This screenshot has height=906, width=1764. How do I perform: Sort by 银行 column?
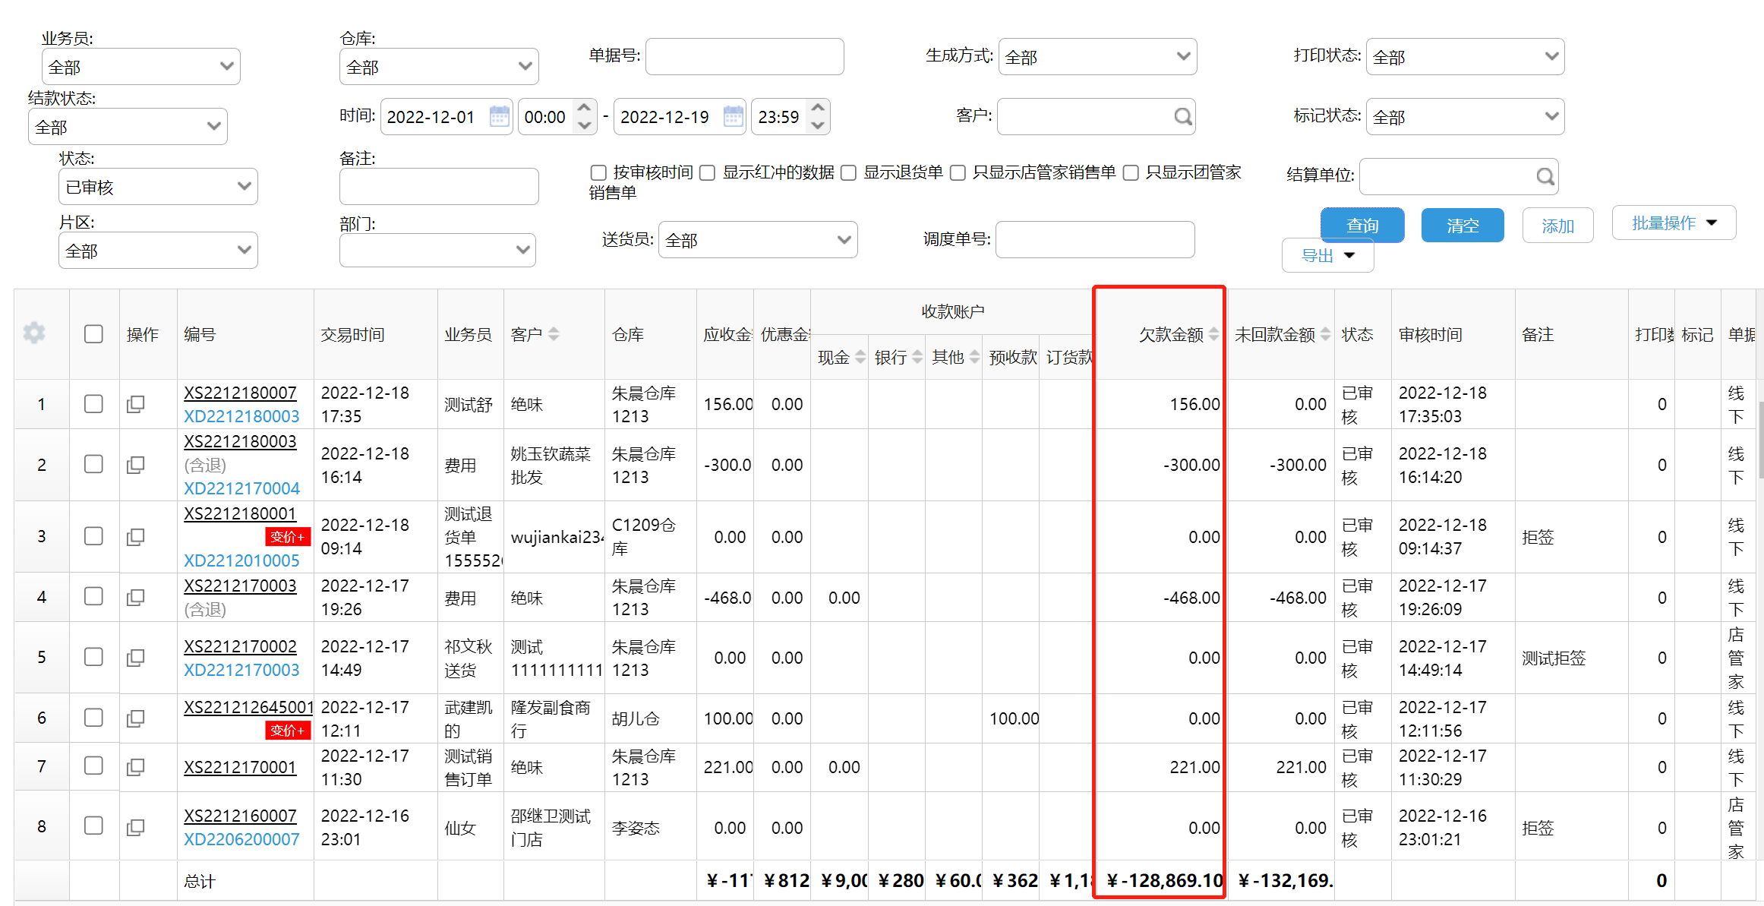coord(917,357)
